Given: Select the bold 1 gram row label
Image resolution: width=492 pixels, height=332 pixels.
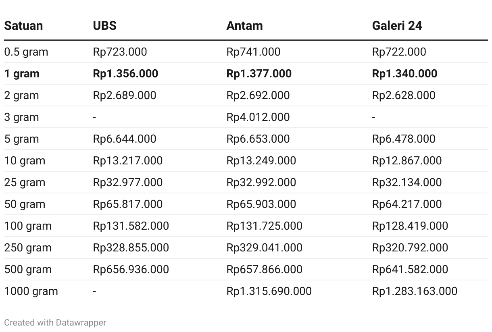Looking at the screenshot, I should (x=22, y=74).
